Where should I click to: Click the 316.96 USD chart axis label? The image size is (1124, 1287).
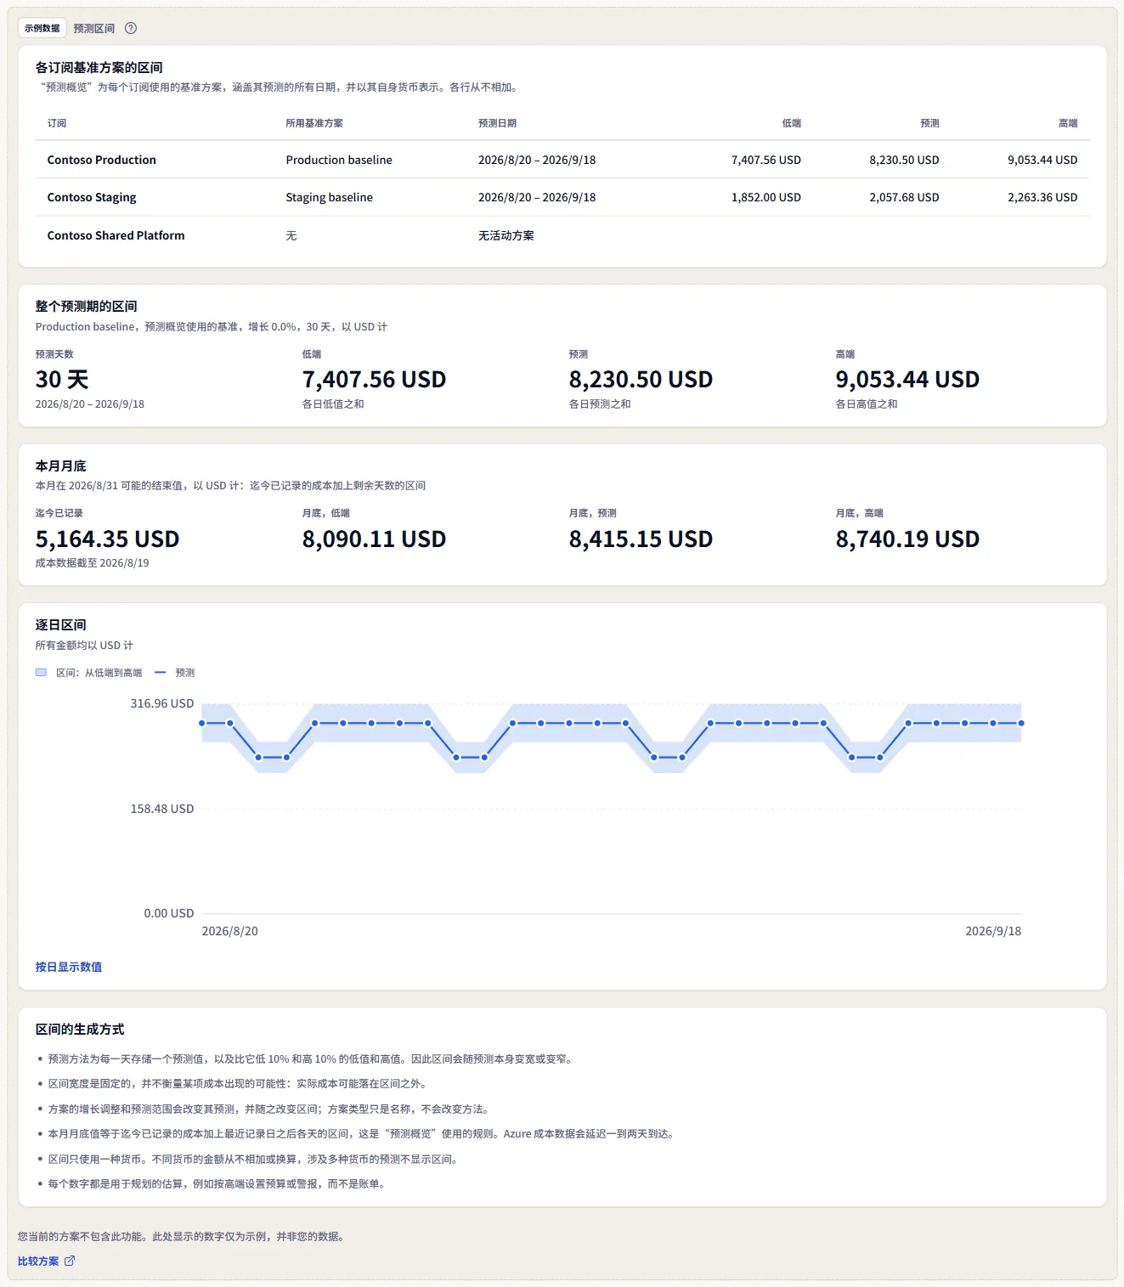click(x=162, y=703)
